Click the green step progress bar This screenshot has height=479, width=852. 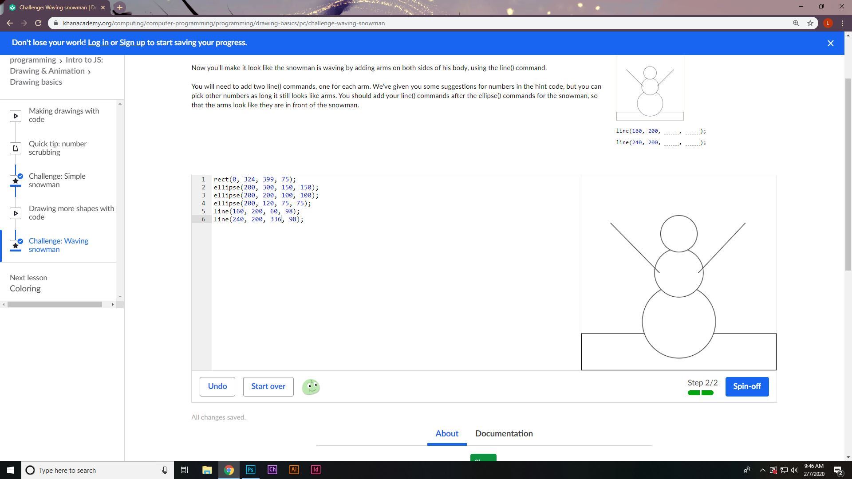[x=700, y=393]
